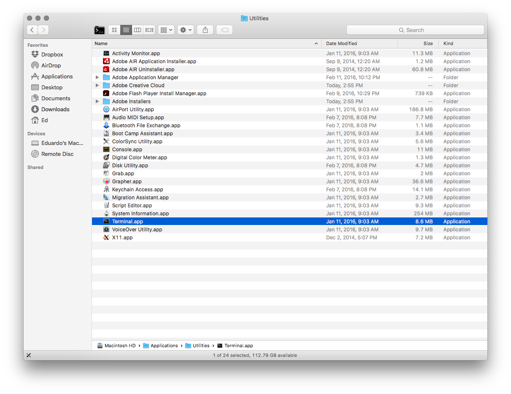Select the Grapher.app icon
511x394 pixels.
[106, 182]
